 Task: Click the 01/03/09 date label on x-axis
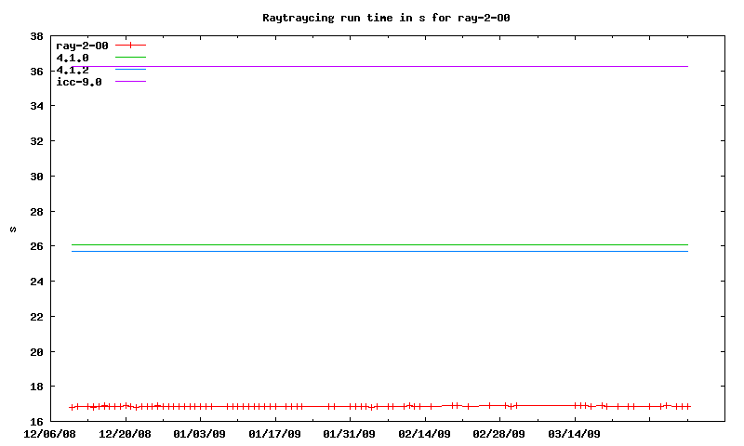coord(199,433)
